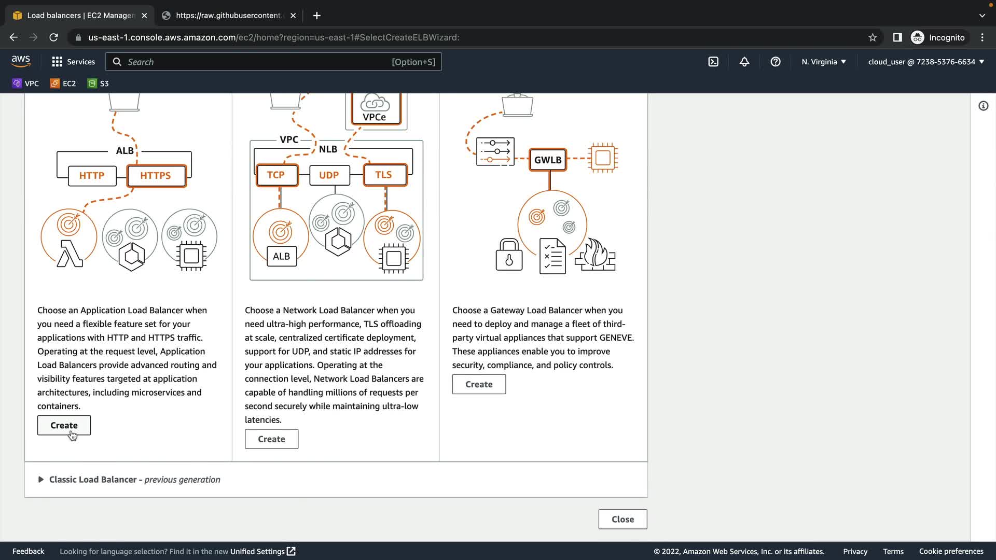
Task: Click the AWS logo home icon
Action: pyautogui.click(x=21, y=61)
